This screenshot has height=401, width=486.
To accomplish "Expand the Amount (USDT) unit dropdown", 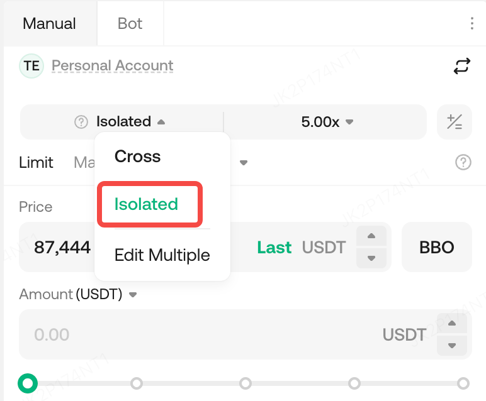I will tap(133, 294).
